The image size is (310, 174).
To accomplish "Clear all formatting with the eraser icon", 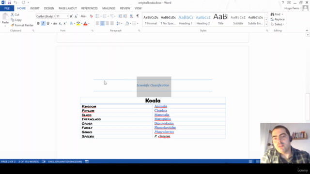I will click(91, 16).
